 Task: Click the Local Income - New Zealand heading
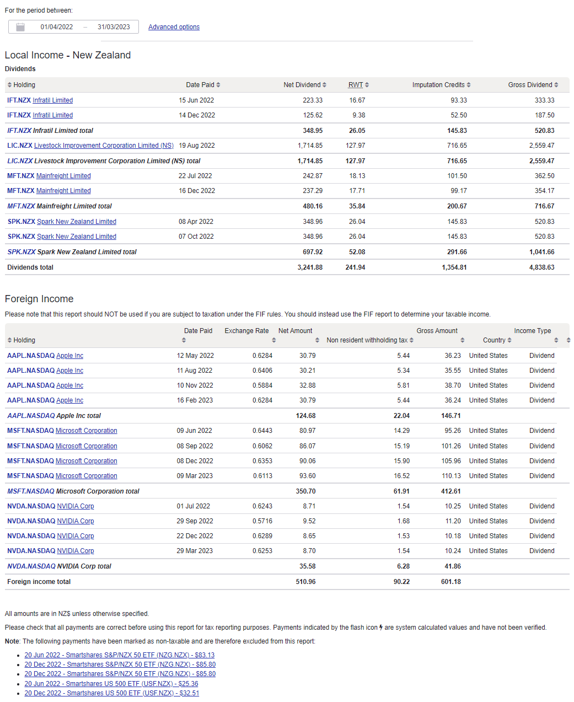[68, 55]
